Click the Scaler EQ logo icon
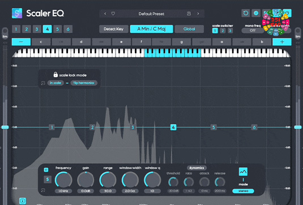 [17, 14]
